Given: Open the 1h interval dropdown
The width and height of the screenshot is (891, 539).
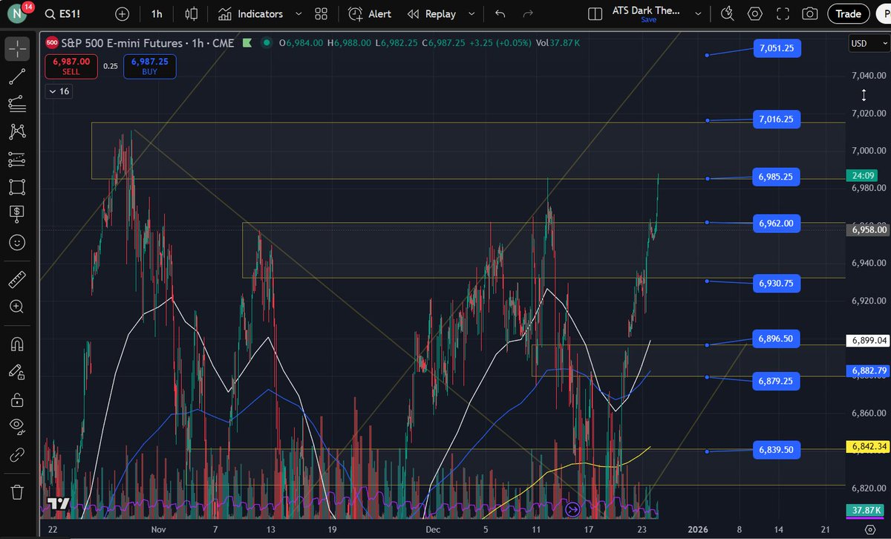Looking at the screenshot, I should coord(156,14).
